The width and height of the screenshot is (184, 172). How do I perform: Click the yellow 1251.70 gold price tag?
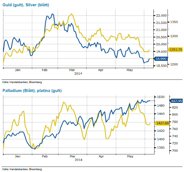tap(176, 49)
